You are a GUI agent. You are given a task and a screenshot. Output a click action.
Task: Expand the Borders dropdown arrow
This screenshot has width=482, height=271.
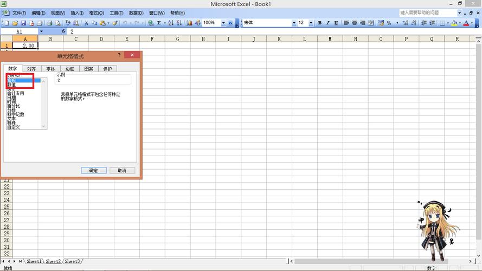click(448, 23)
